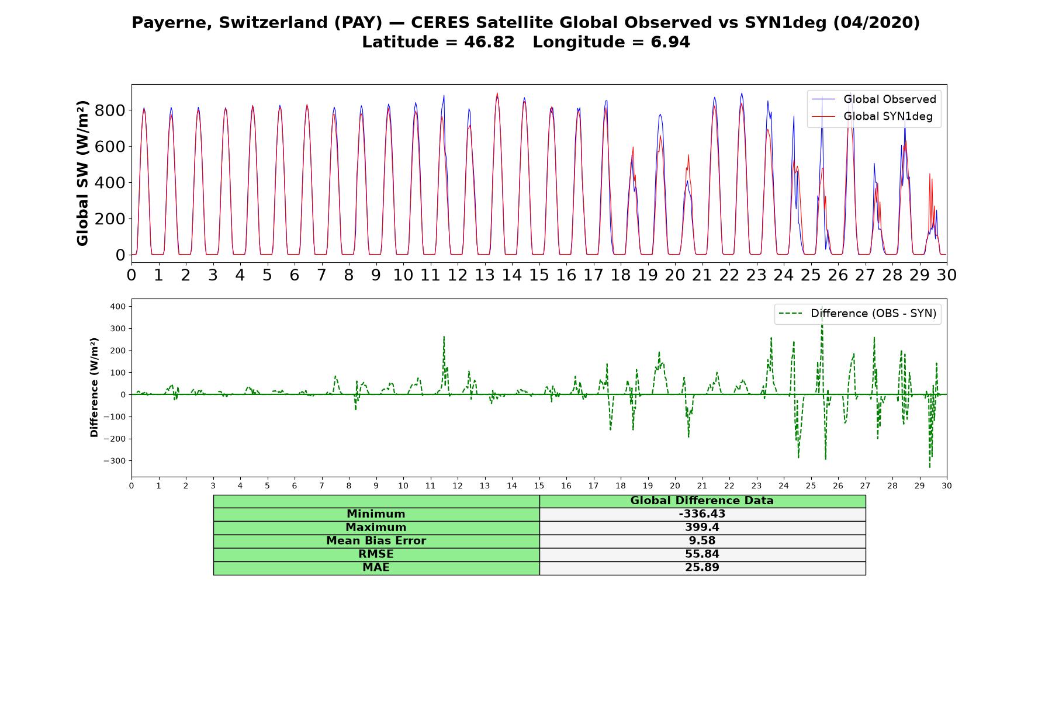Click the green dashed legend line sample

tap(791, 314)
